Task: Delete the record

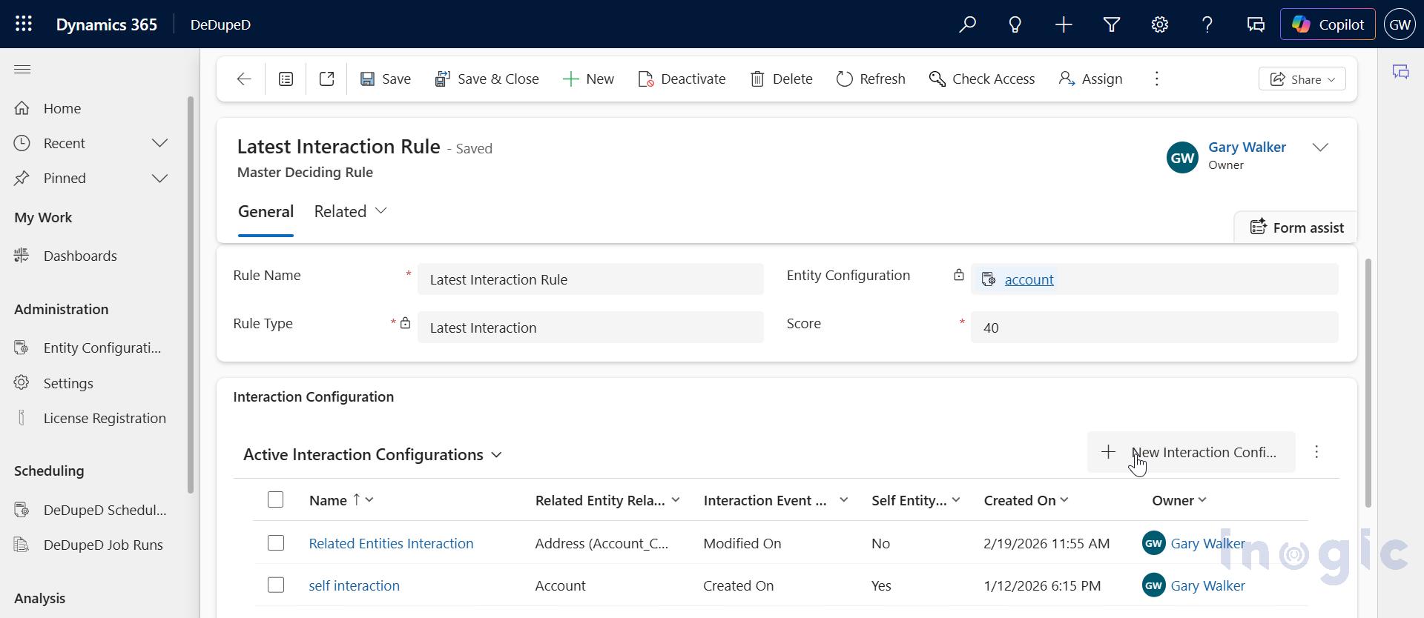Action: 781,79
